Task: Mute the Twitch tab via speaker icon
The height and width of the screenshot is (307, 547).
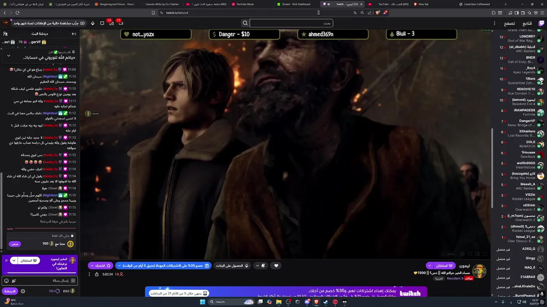Action: 329,4
